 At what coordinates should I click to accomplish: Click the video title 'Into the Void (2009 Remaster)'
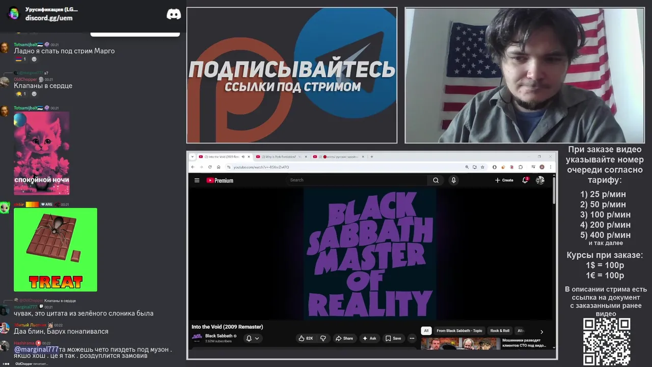pos(227,327)
